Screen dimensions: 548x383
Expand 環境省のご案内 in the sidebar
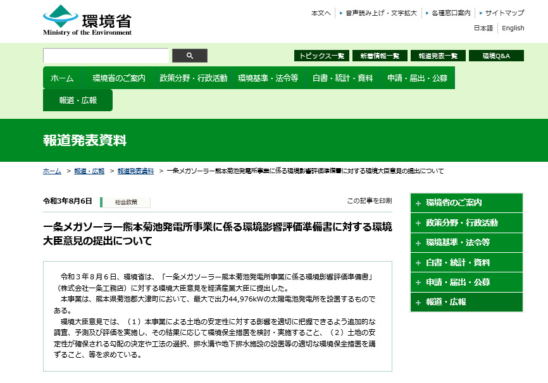click(466, 203)
